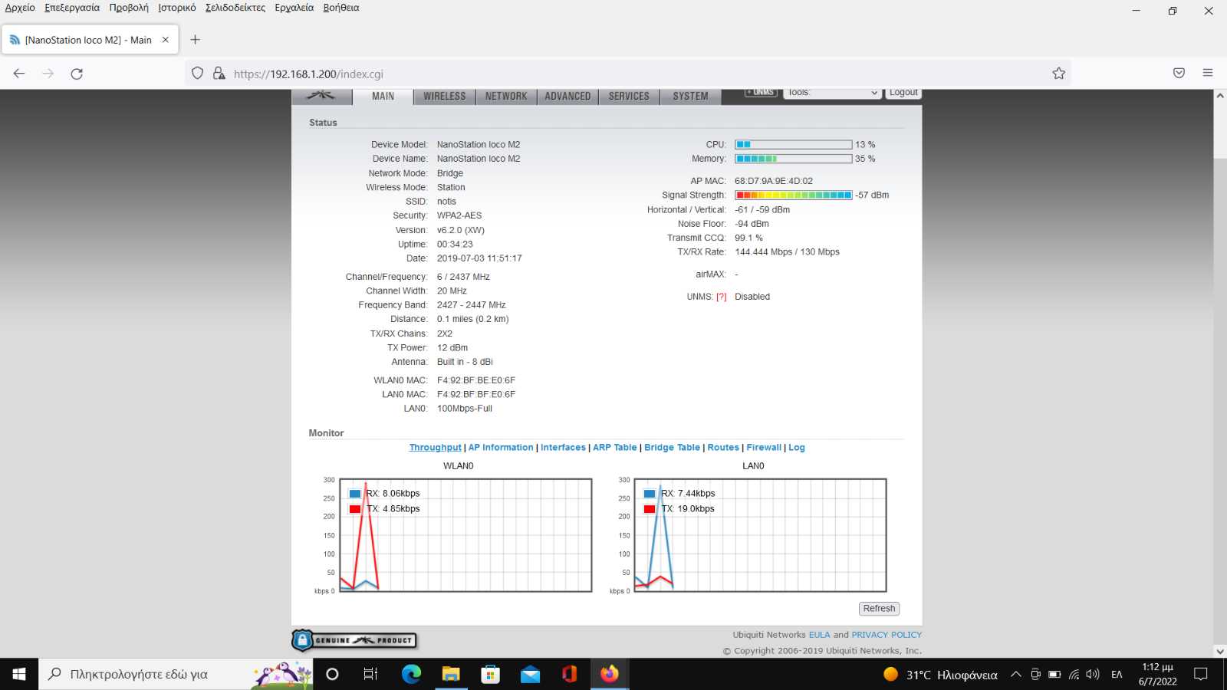Open the Tools dropdown
This screenshot has width=1227, height=690.
click(832, 93)
